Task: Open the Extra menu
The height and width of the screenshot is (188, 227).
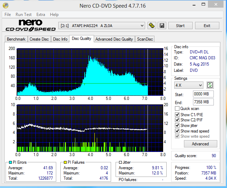Action: pyautogui.click(x=41, y=15)
